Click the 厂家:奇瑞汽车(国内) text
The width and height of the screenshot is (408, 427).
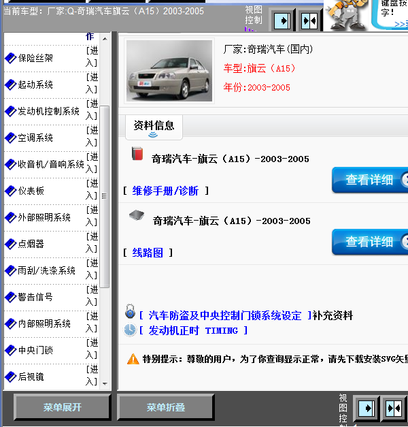[x=268, y=49]
